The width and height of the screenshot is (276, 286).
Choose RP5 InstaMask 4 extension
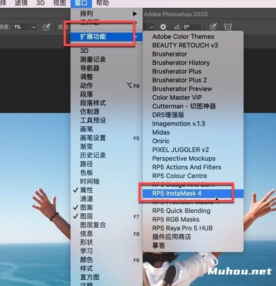193,194
